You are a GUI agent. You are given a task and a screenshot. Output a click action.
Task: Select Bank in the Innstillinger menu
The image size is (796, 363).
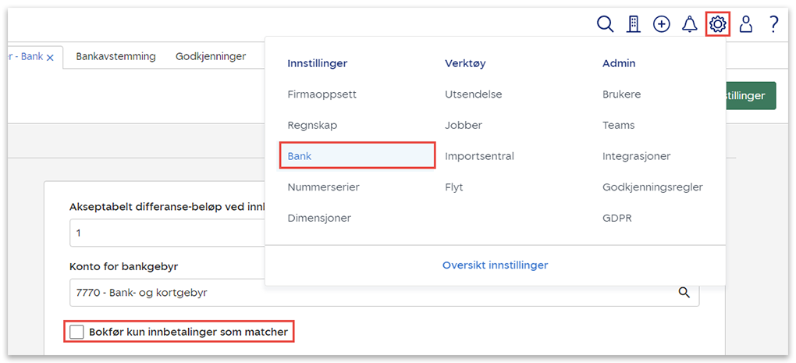(x=300, y=156)
